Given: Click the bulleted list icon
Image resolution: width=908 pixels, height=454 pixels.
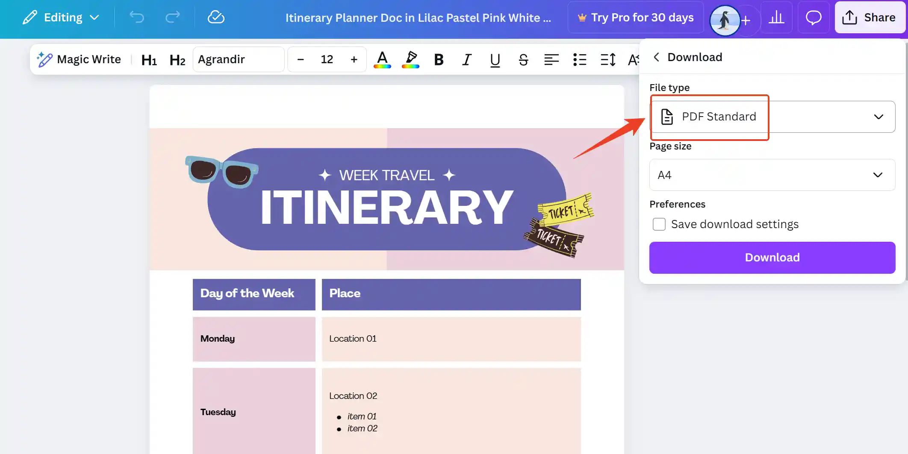Looking at the screenshot, I should [x=580, y=59].
